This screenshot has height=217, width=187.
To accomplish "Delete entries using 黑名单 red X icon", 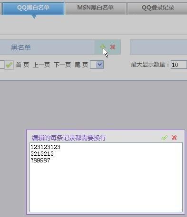I will (x=113, y=47).
